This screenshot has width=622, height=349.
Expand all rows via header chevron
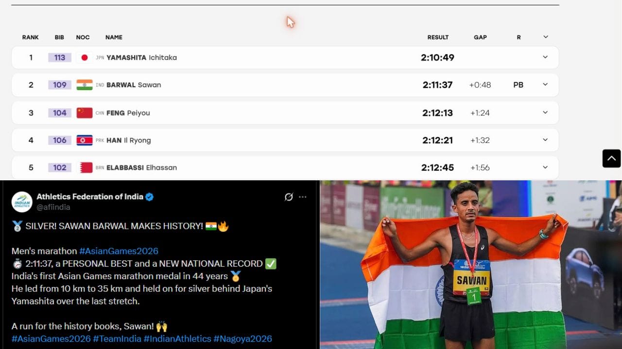click(546, 37)
